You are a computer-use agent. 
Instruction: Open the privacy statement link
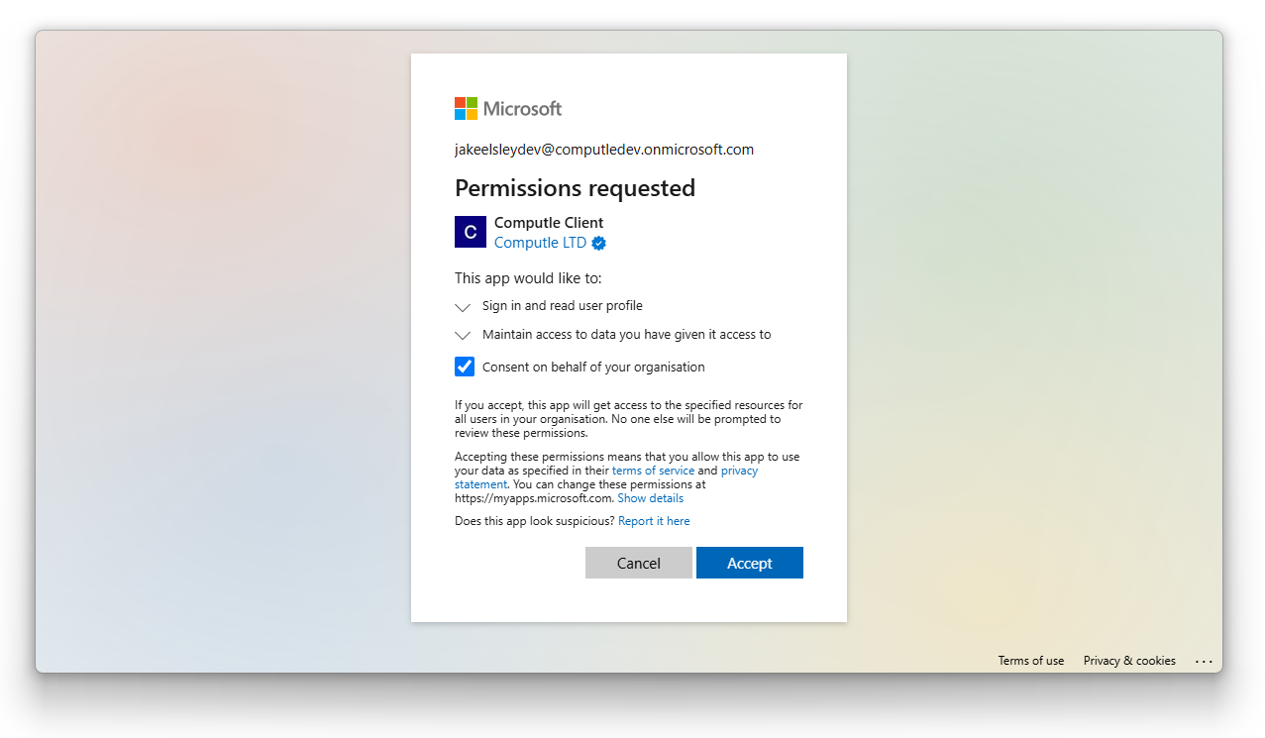pyautogui.click(x=739, y=471)
